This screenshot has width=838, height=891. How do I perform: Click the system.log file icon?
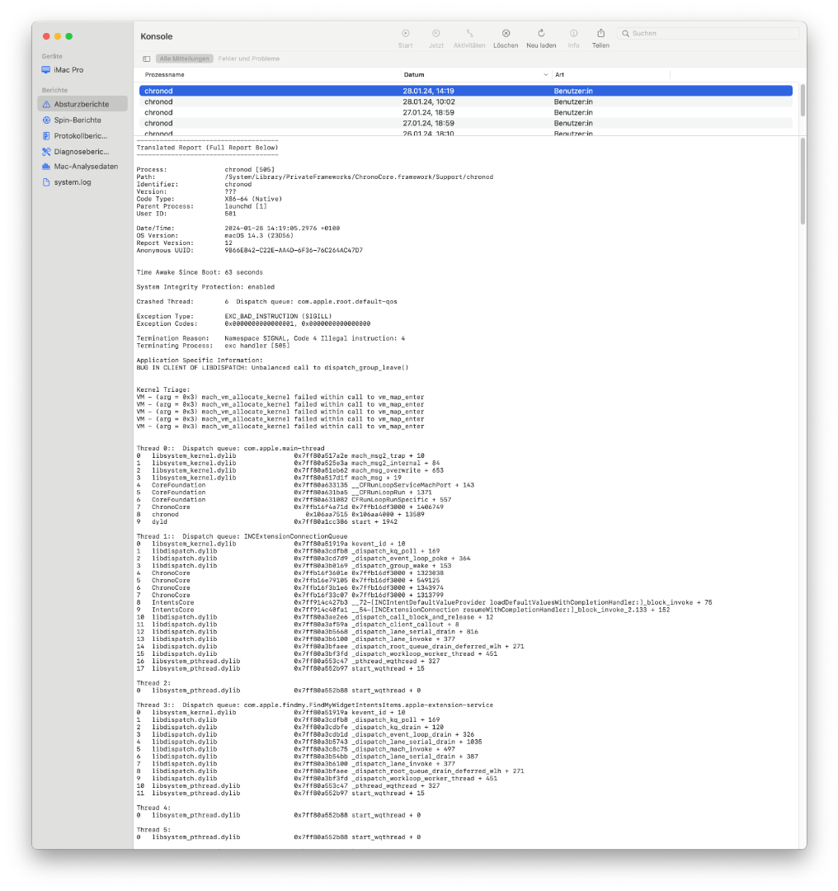(46, 182)
